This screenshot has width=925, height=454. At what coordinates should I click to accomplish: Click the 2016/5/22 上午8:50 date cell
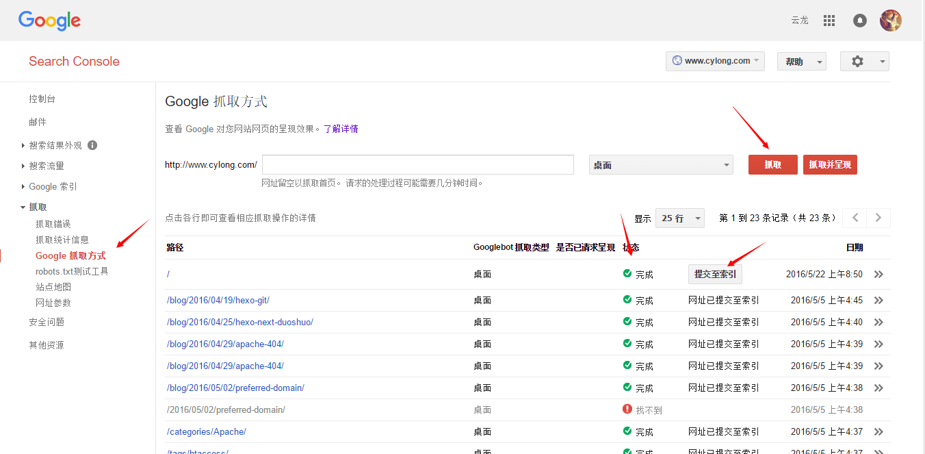(824, 274)
